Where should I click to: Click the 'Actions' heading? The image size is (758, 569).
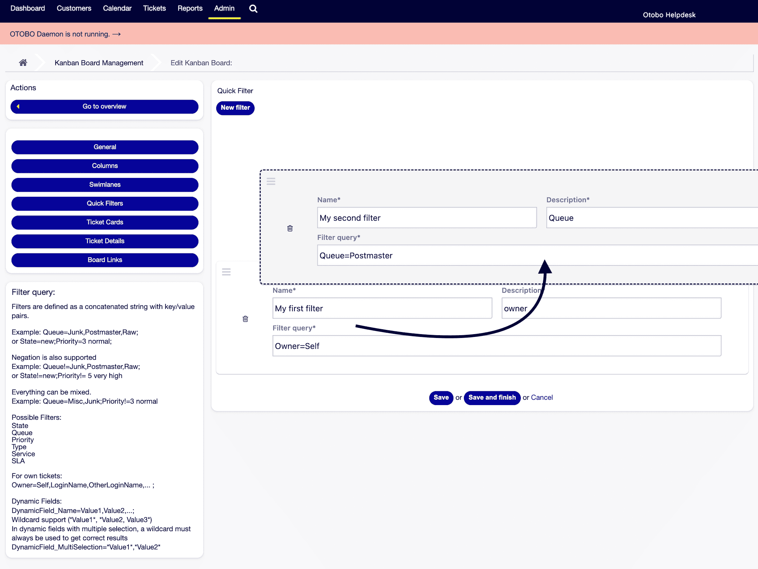point(23,88)
